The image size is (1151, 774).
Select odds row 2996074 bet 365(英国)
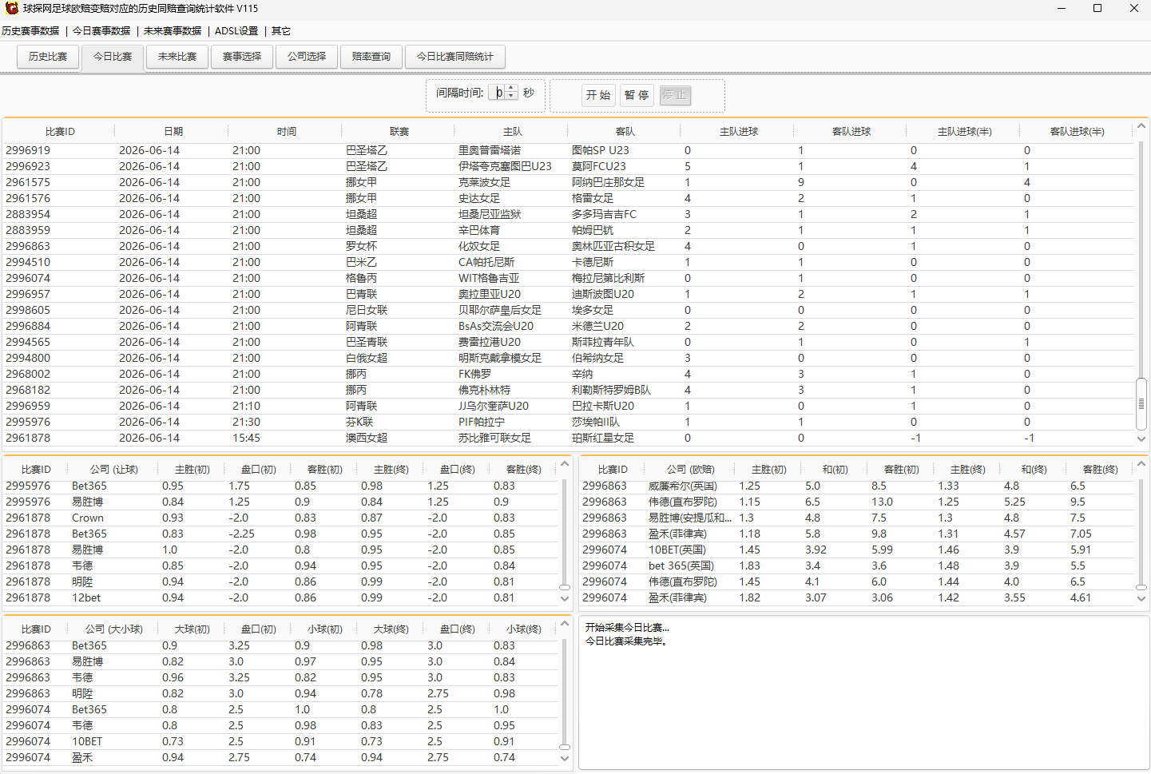tap(857, 566)
